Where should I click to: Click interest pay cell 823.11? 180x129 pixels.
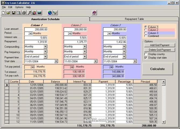click(79, 102)
